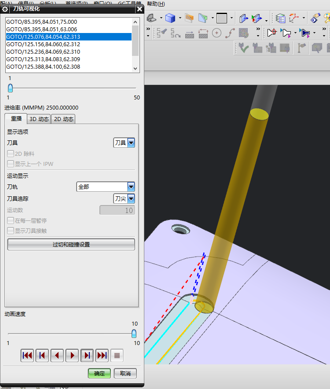Click the gray background square icon

click(222, 18)
